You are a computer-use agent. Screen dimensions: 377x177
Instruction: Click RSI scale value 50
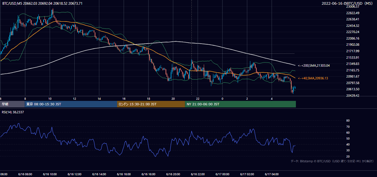pyautogui.click(x=348, y=138)
